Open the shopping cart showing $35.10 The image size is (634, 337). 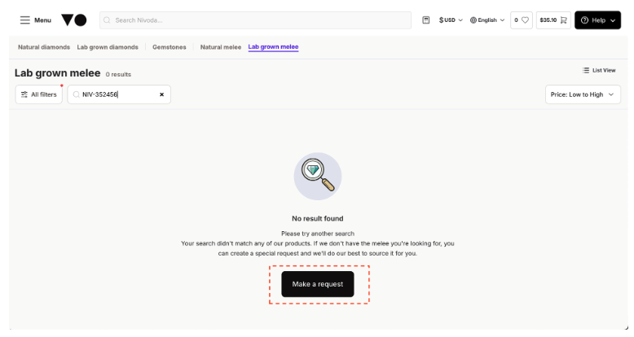click(553, 20)
